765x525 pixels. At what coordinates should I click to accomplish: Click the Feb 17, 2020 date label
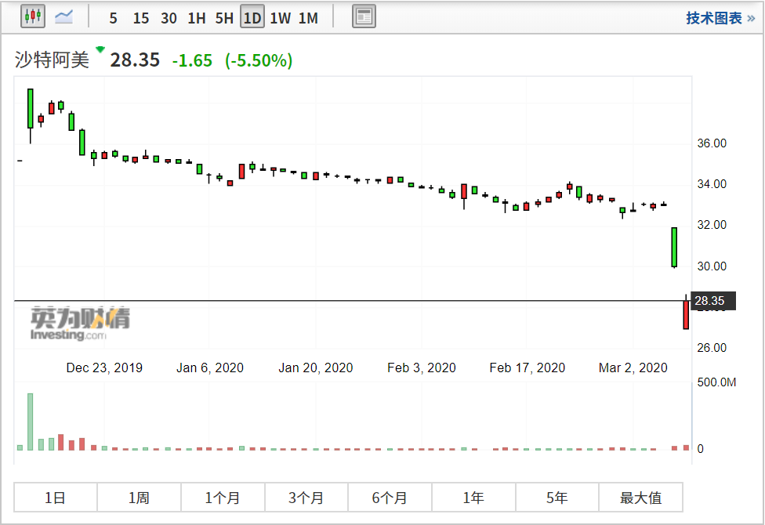pyautogui.click(x=528, y=367)
